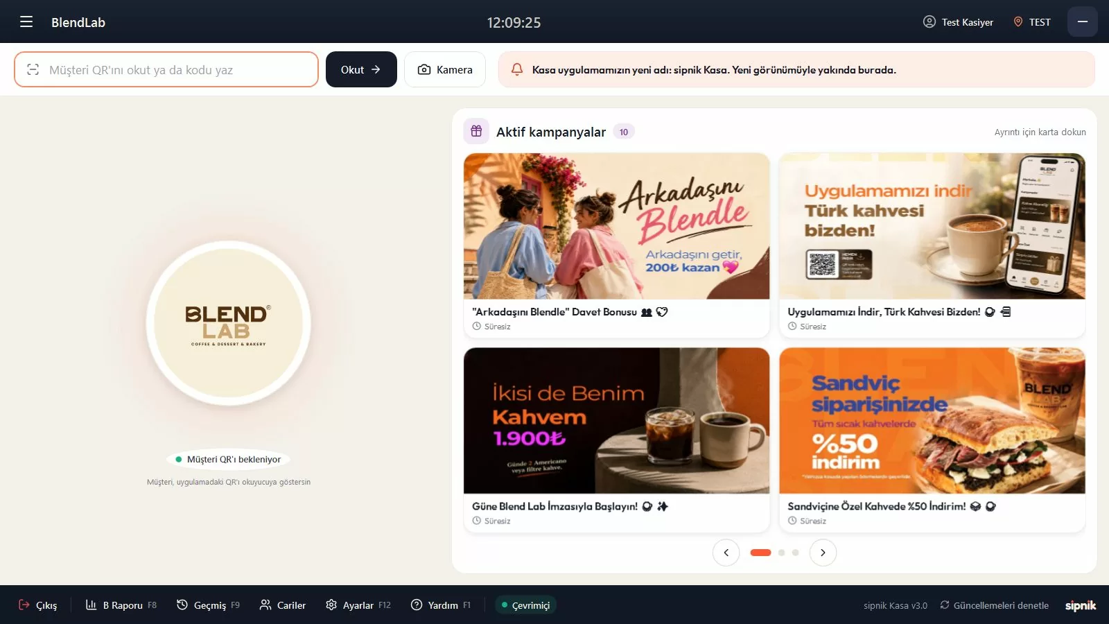Open the hamburger menu
1109x624 pixels.
coord(26,21)
